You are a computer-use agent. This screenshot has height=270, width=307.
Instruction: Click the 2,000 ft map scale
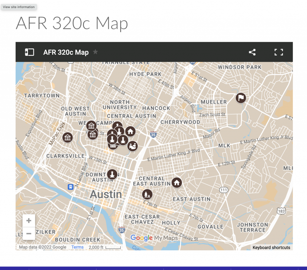click(105, 247)
